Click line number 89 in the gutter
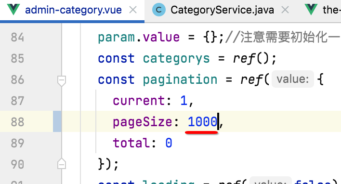The image size is (341, 184). (17, 144)
